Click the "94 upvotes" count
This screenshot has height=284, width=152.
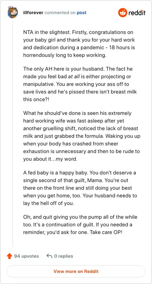pyautogui.click(x=26, y=256)
